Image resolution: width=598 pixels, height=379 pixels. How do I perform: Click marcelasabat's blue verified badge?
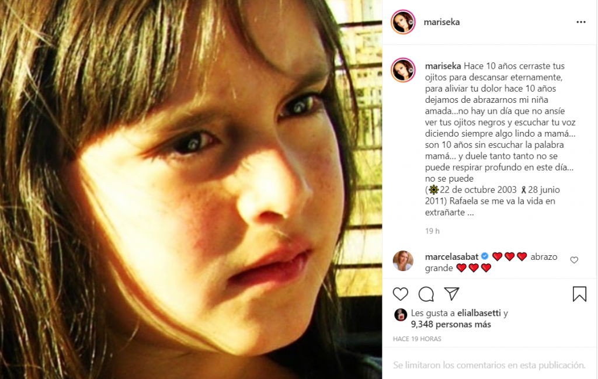[485, 256]
